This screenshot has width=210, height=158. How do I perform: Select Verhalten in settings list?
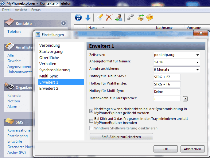click(61, 64)
